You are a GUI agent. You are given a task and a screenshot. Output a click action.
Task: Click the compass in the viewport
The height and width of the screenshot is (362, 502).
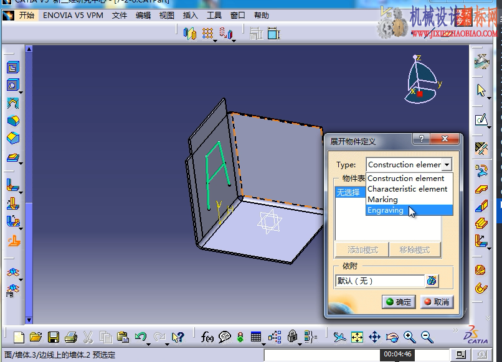[x=424, y=80]
